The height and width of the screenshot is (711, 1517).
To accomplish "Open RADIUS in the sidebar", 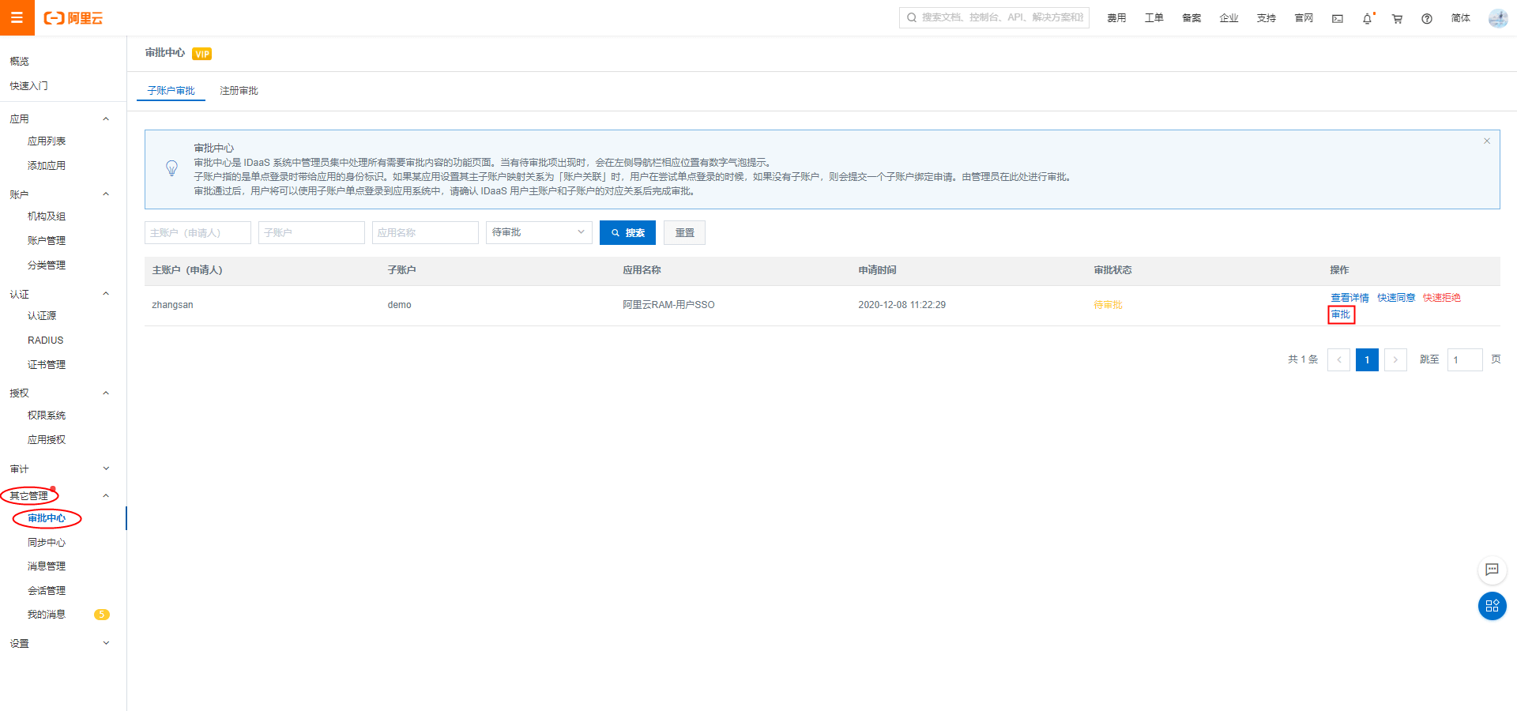I will click(45, 340).
